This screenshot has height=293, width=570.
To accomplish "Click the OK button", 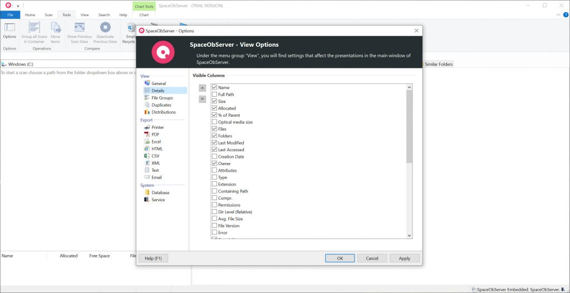I will pos(340,259).
